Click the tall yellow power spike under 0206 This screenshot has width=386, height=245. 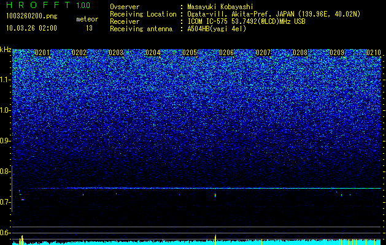pyautogui.click(x=215, y=239)
